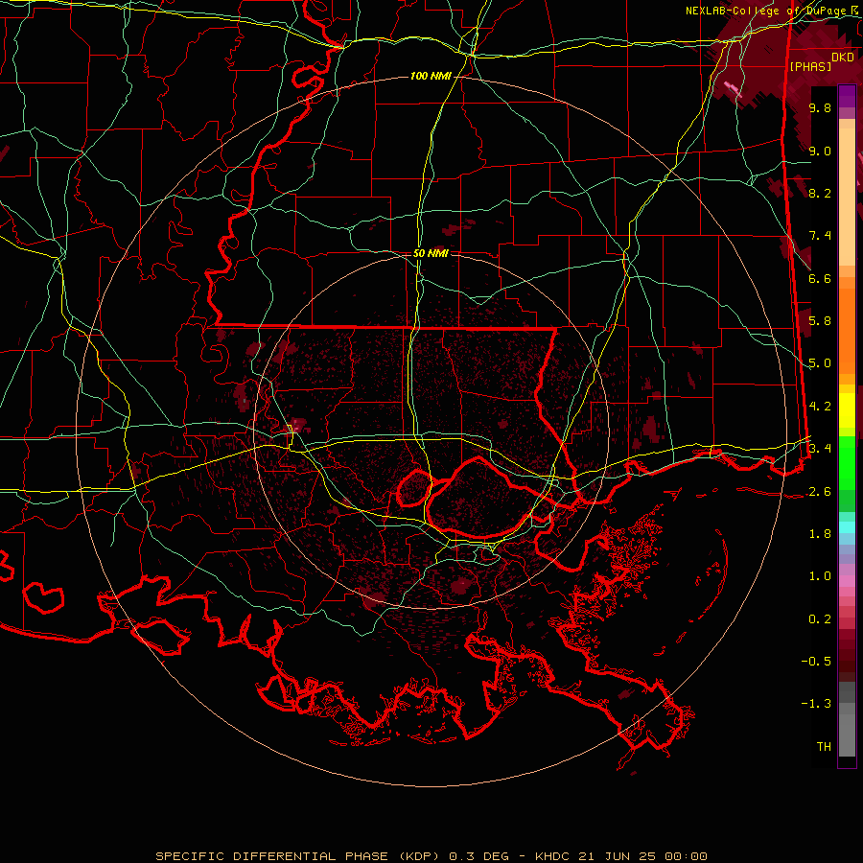The height and width of the screenshot is (863, 863).
Task: Click the -0.5 value on the scale
Action: 816,662
